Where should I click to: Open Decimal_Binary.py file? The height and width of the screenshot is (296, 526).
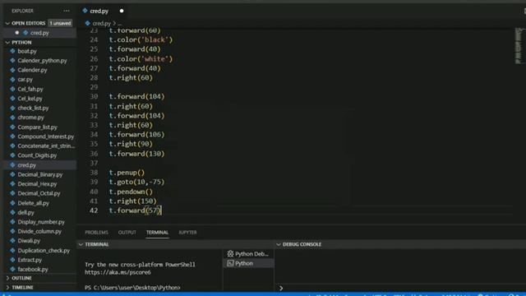click(x=40, y=174)
